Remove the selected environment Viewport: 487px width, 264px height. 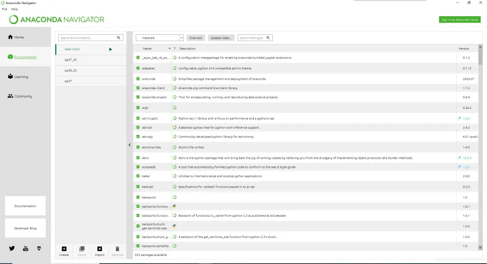[117, 251]
